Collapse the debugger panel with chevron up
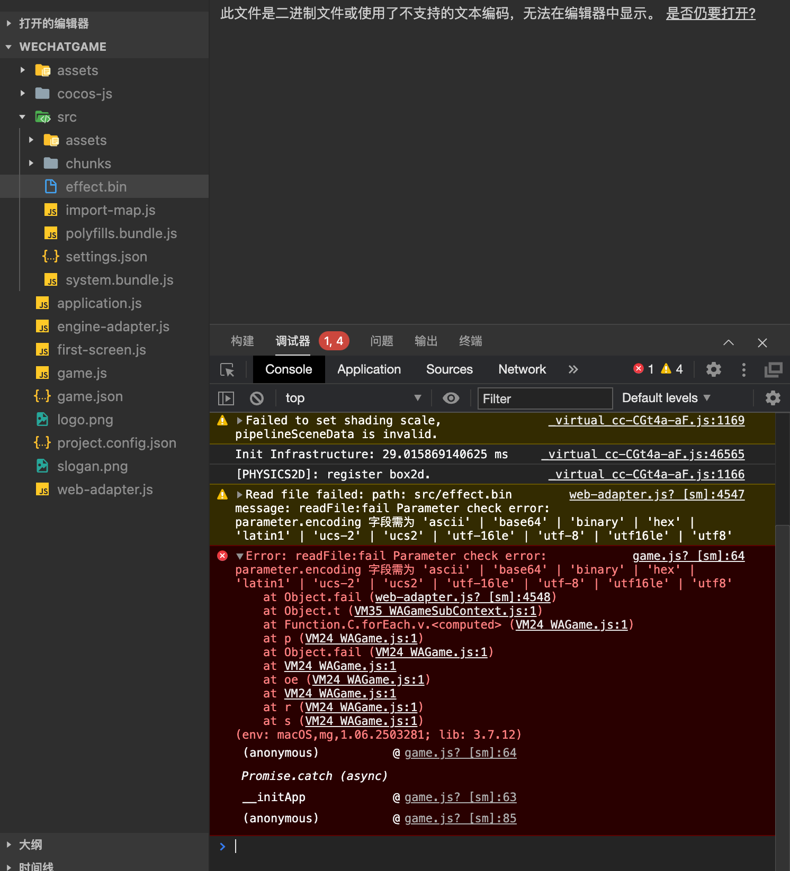790x871 pixels. (x=729, y=342)
